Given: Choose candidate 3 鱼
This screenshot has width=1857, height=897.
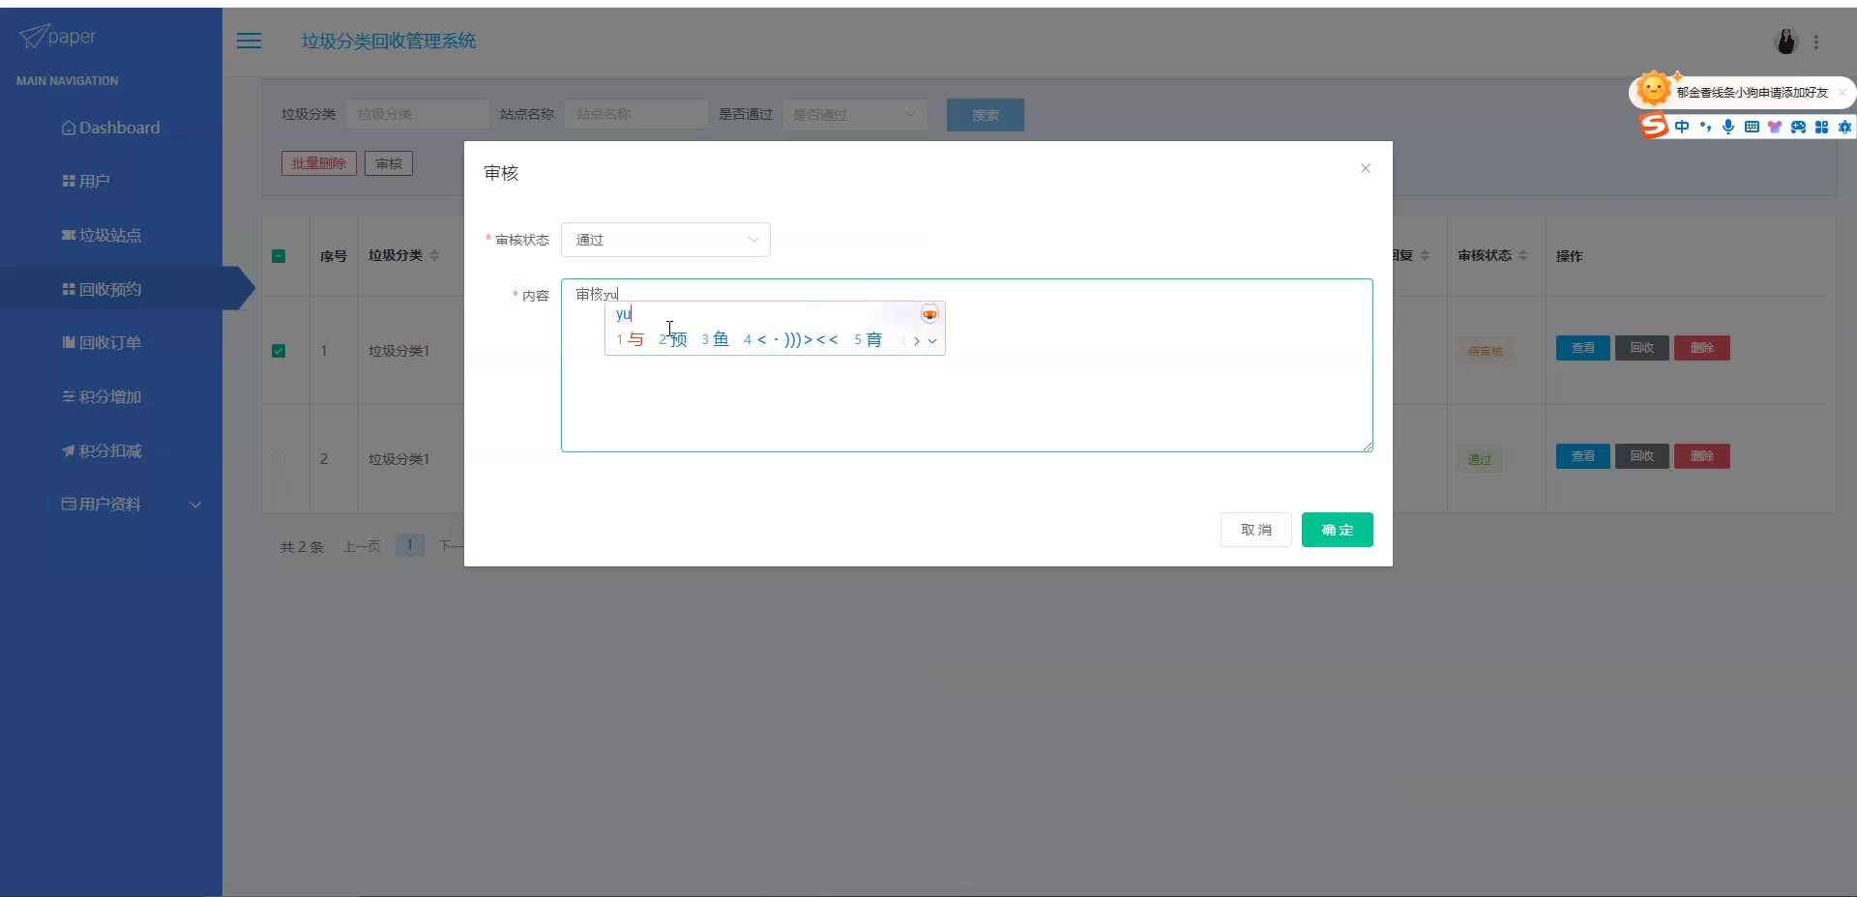Looking at the screenshot, I should tap(716, 339).
